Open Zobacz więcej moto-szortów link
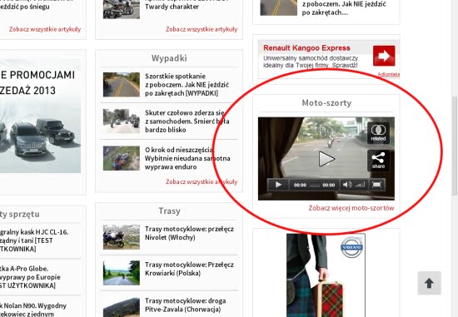This screenshot has height=317, width=458. 351,208
